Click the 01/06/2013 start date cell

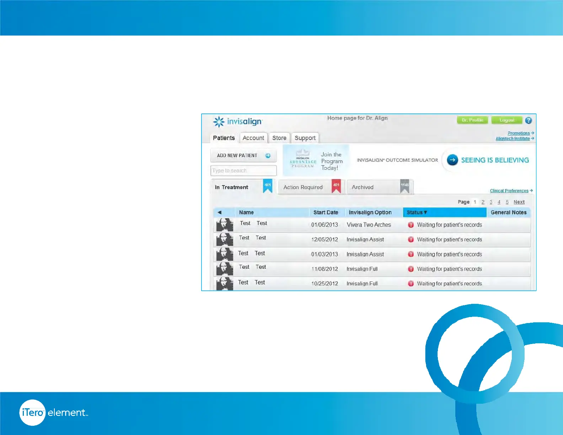325,225
